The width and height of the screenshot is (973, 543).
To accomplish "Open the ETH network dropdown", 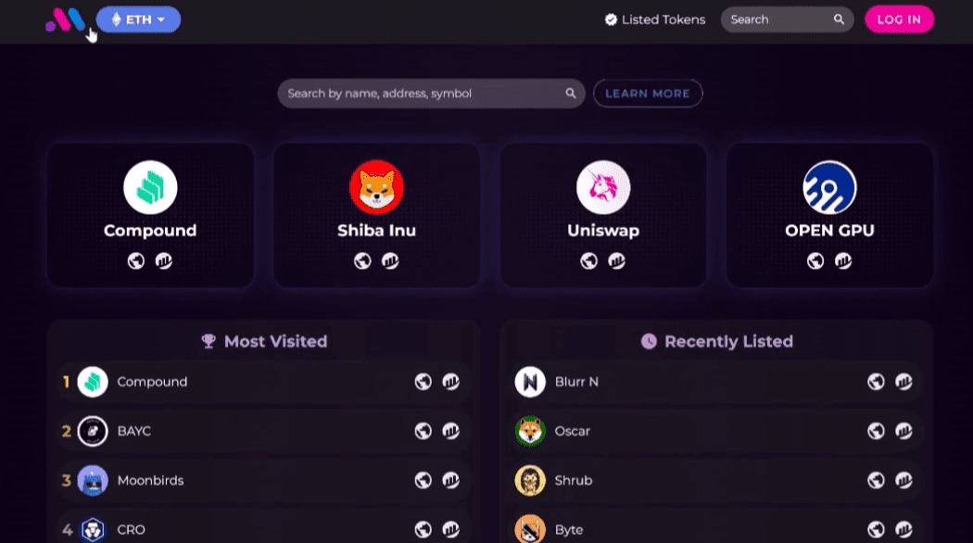I will pyautogui.click(x=138, y=19).
